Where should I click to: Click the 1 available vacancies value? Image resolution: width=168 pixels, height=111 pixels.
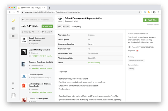pyautogui.click(x=92, y=58)
